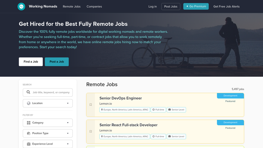Click Senior Level tag on Senior React Developer
Image resolution: width=263 pixels, height=148 pixels.
click(176, 136)
